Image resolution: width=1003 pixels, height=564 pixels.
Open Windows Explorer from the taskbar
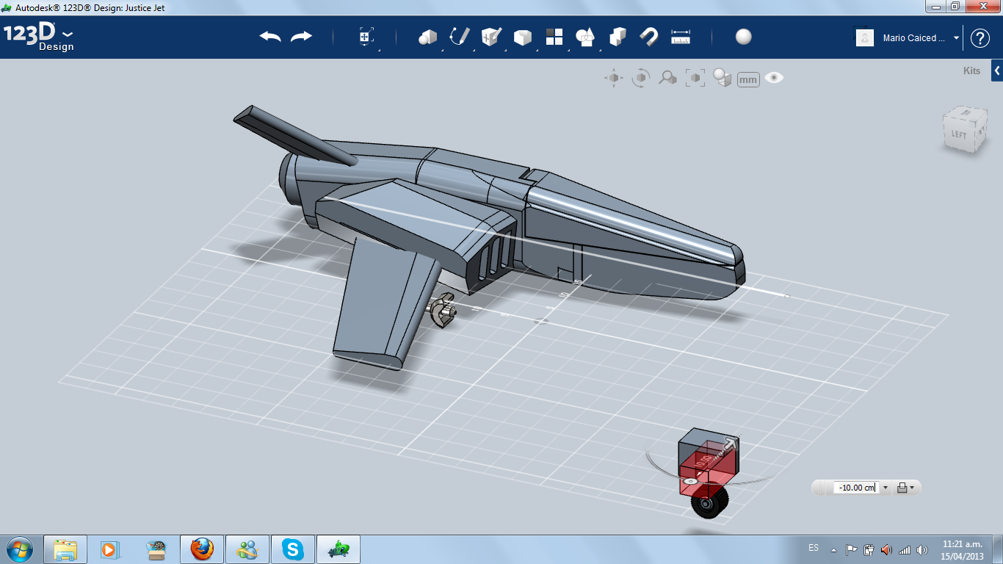click(65, 549)
